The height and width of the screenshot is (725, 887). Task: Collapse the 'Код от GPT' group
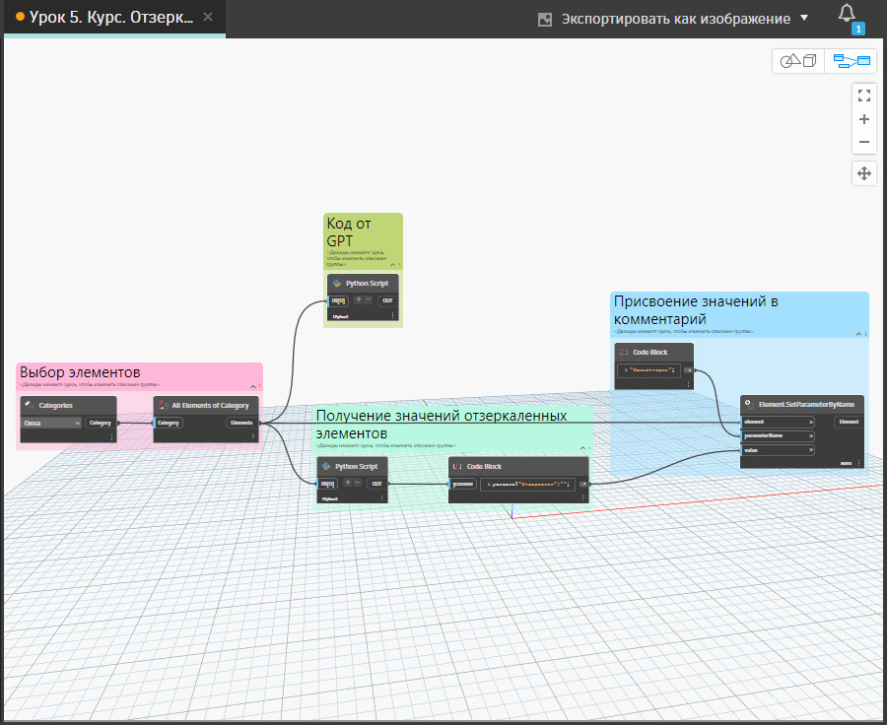pyautogui.click(x=391, y=265)
